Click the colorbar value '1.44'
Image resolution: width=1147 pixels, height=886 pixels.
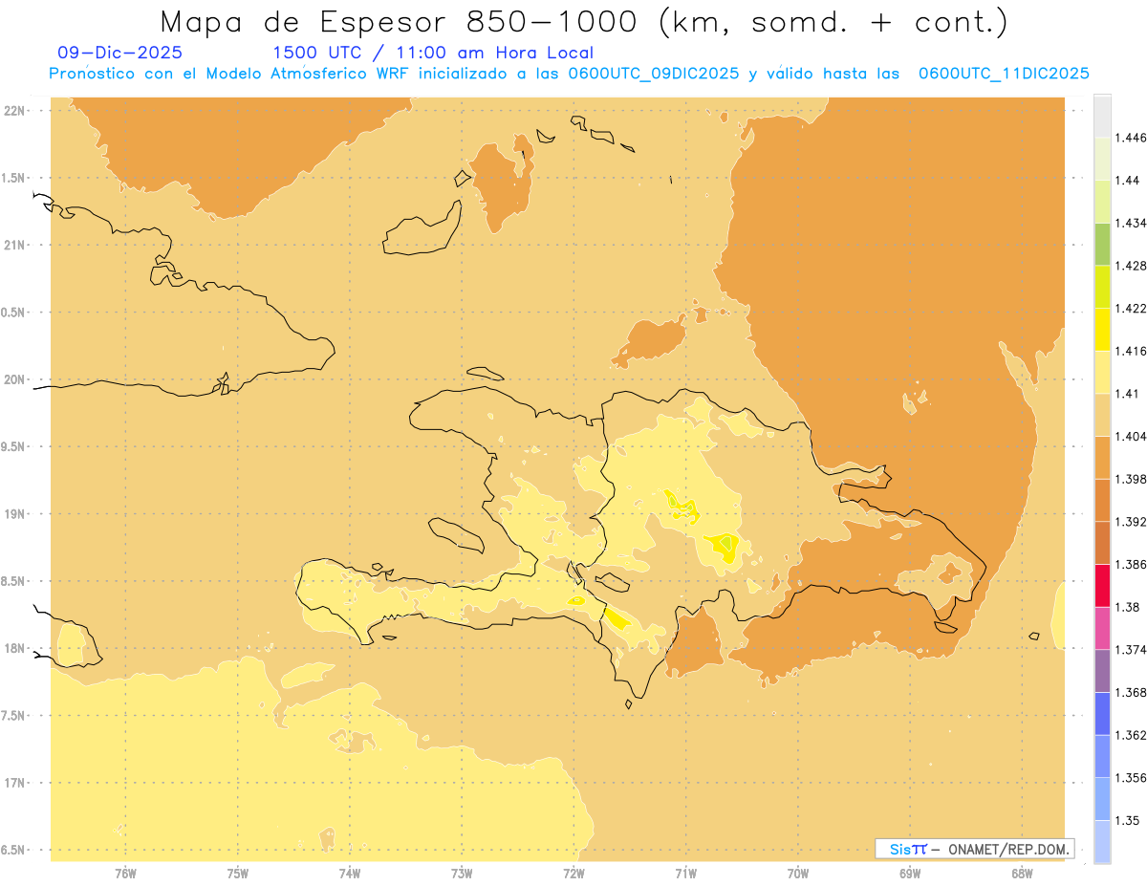coord(1127,181)
